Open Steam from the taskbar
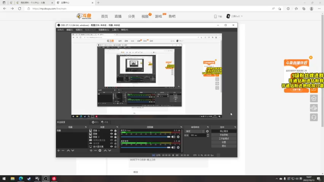324x182 pixels. coord(29,178)
